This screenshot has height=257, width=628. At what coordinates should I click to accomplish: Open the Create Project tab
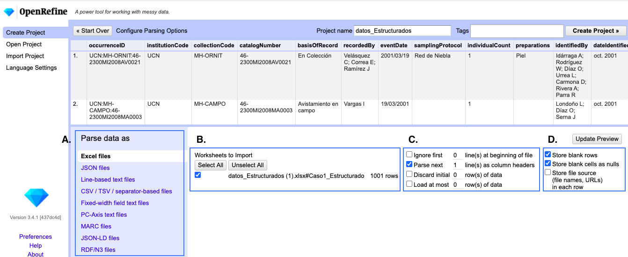click(x=36, y=33)
